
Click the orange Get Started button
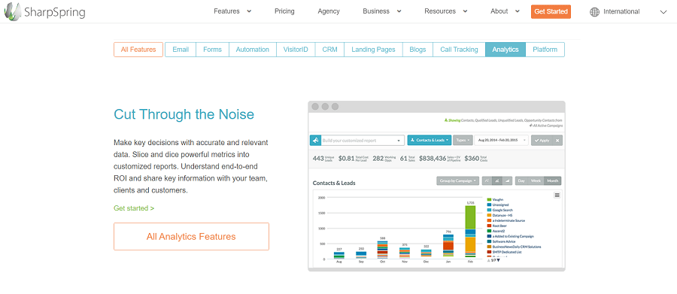(551, 12)
